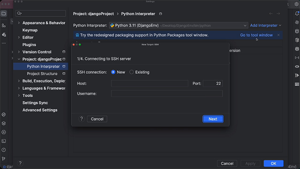Open the Plugins settings page
The width and height of the screenshot is (300, 169).
tap(29, 45)
